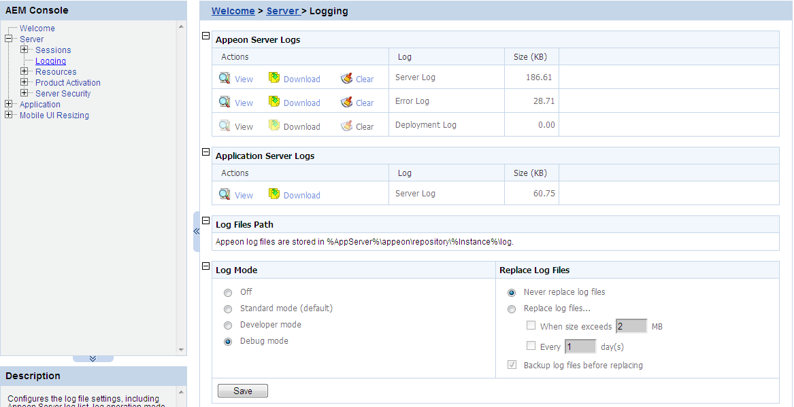Select Developer mode radio button
This screenshot has height=407, width=794.
[x=228, y=325]
